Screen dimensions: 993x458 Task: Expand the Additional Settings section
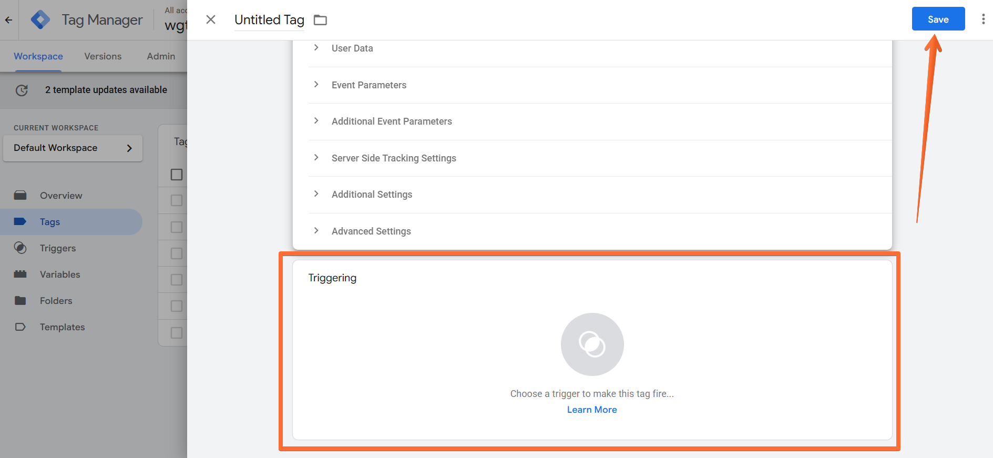(600, 195)
